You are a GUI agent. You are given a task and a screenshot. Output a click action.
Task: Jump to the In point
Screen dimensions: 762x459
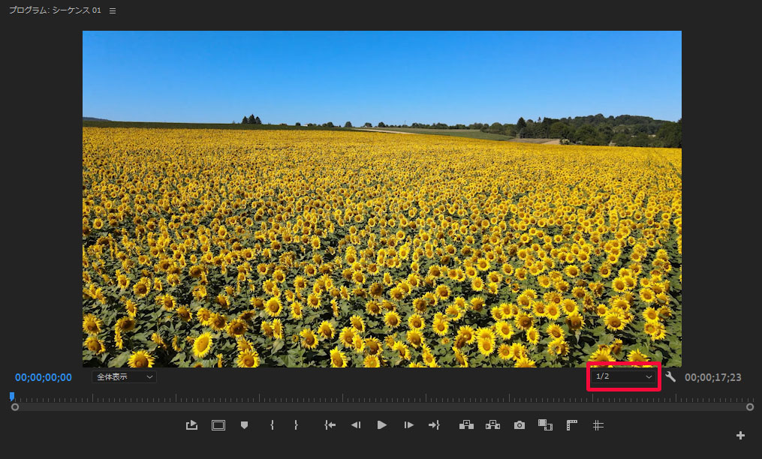click(330, 425)
